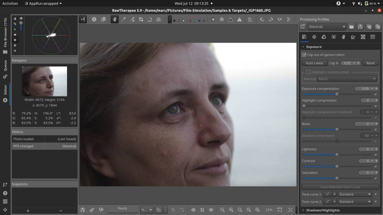The width and height of the screenshot is (383, 215).
Task: Show the image info overlay icon
Action: click(x=94, y=19)
